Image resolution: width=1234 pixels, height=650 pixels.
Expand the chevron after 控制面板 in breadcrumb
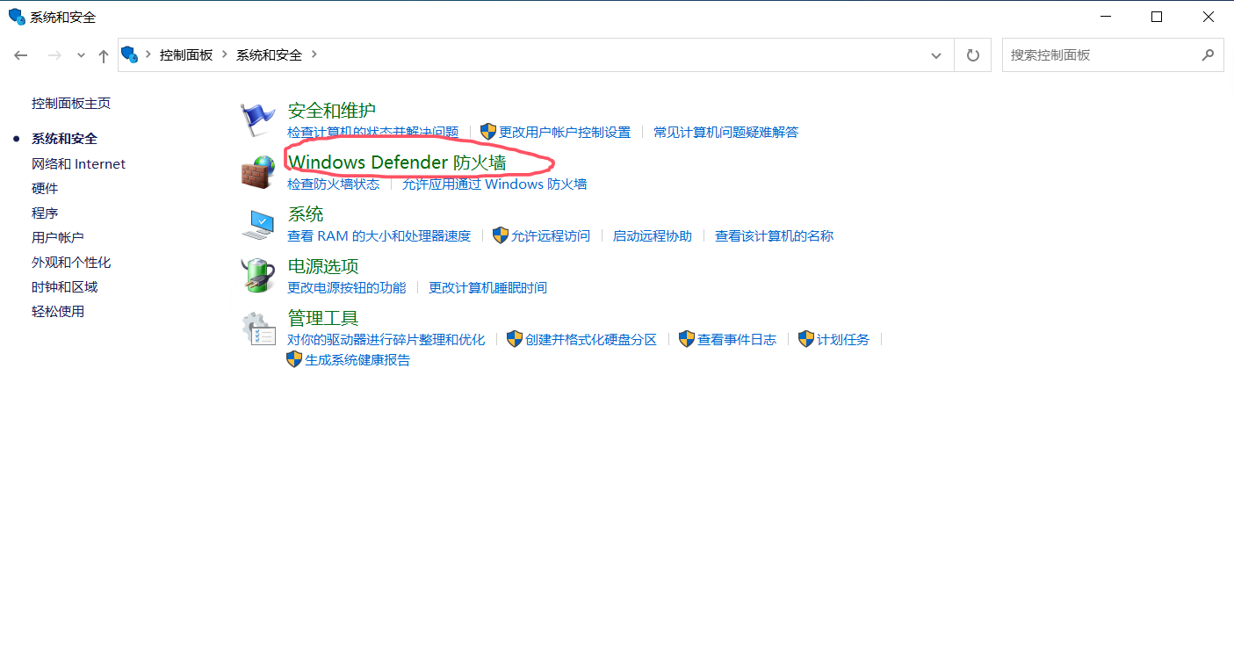click(225, 54)
